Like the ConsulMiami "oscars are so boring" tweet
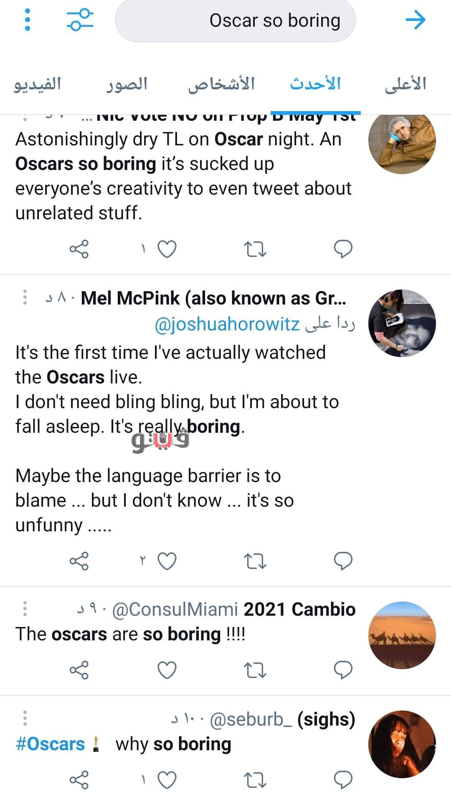The height and width of the screenshot is (792, 451). (167, 670)
